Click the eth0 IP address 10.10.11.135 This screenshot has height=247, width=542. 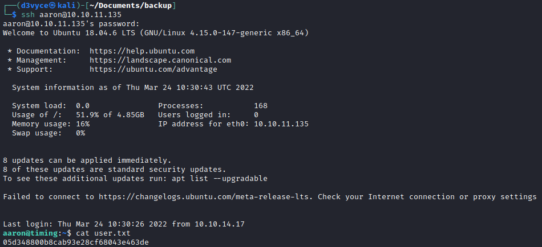pos(281,124)
